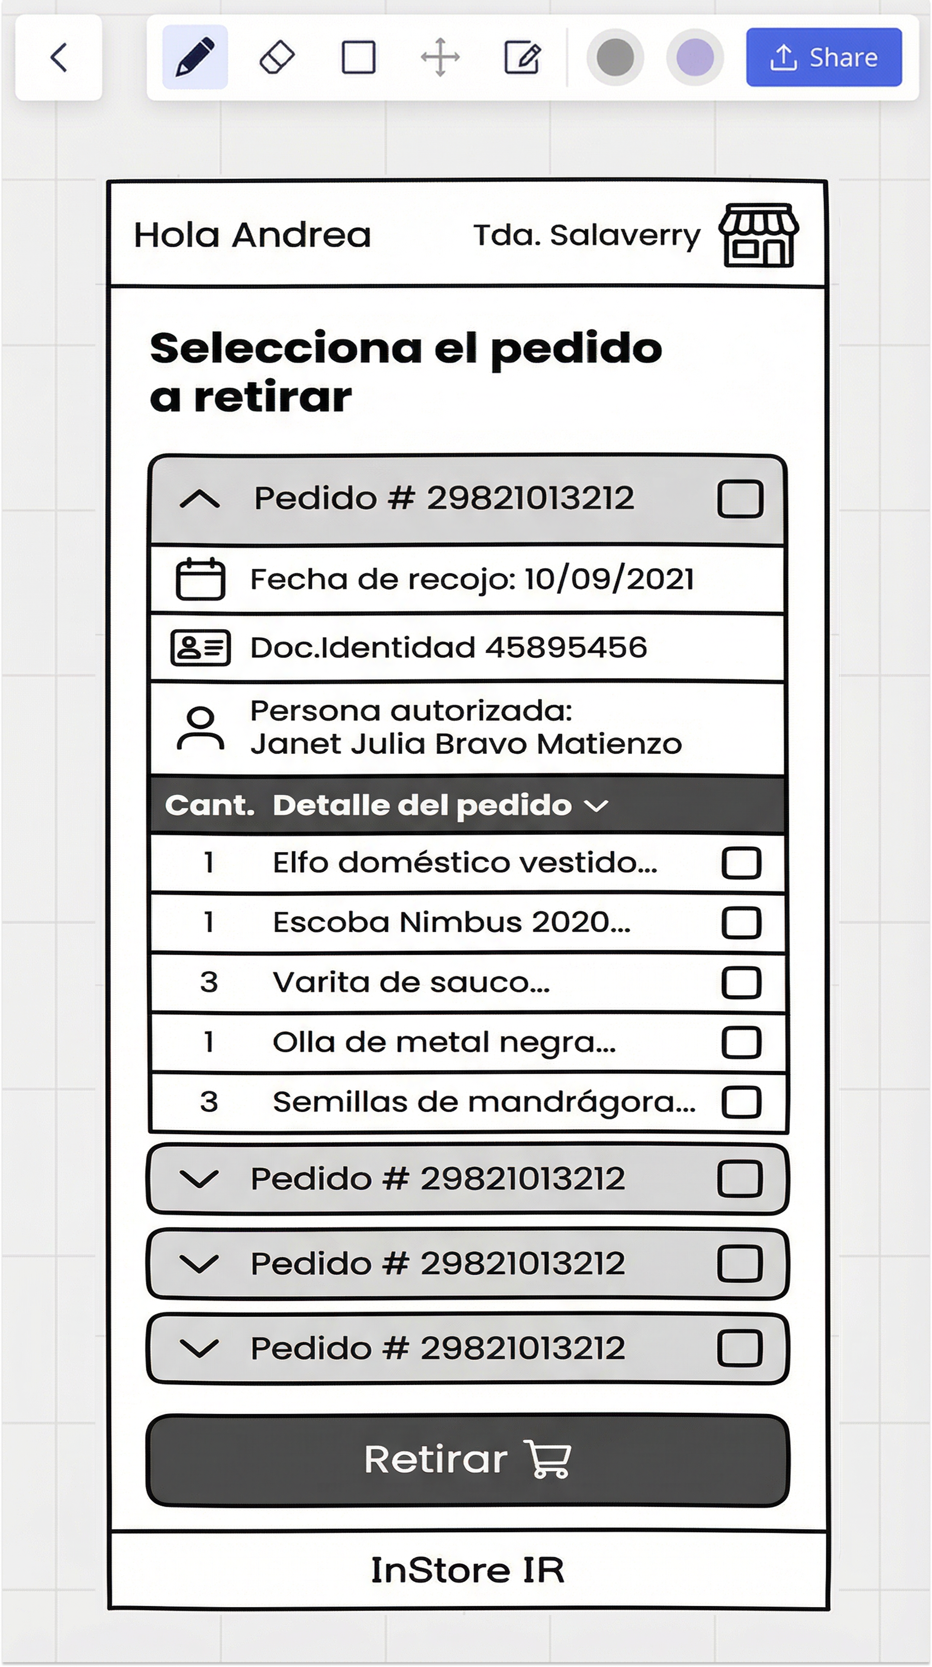The width and height of the screenshot is (932, 1667).
Task: Expand the last collapsed Pedido row
Action: click(199, 1348)
